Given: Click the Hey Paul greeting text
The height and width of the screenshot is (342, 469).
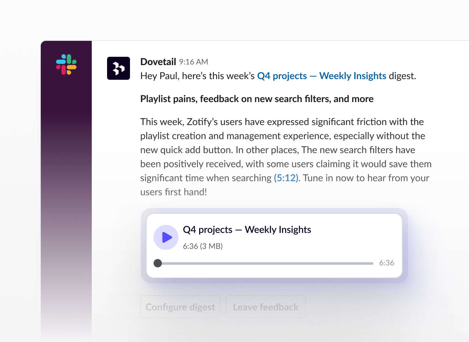Looking at the screenshot, I should click(x=198, y=76).
